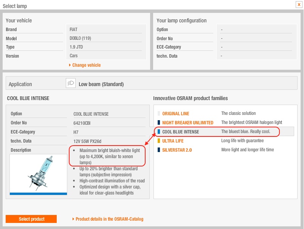Select SILVERSTAR 2.0 product family

pos(176,150)
